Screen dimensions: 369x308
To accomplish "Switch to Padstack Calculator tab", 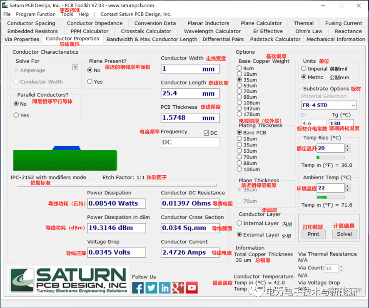I will click(275, 39).
